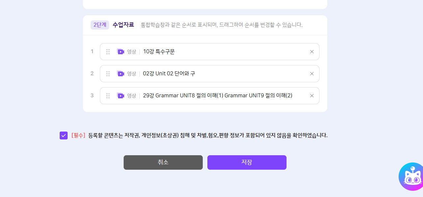Click the 수업자료 section heading
423x197 pixels.
pyautogui.click(x=123, y=25)
